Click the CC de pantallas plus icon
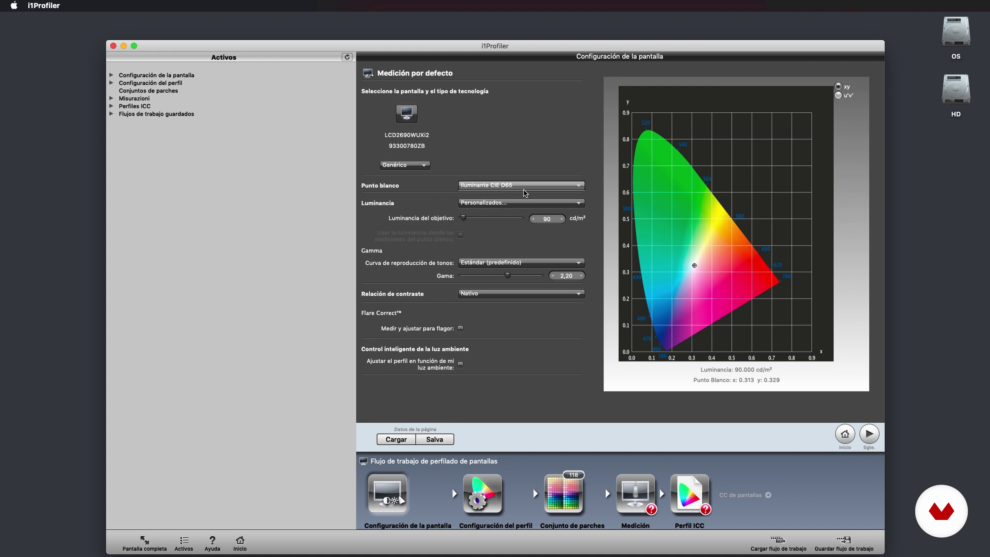This screenshot has height=557, width=990. 768,495
